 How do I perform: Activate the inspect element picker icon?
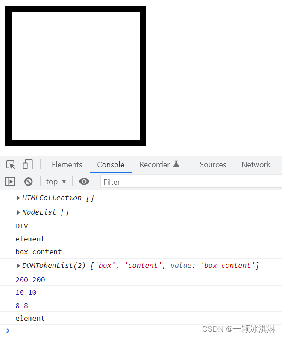tap(11, 165)
